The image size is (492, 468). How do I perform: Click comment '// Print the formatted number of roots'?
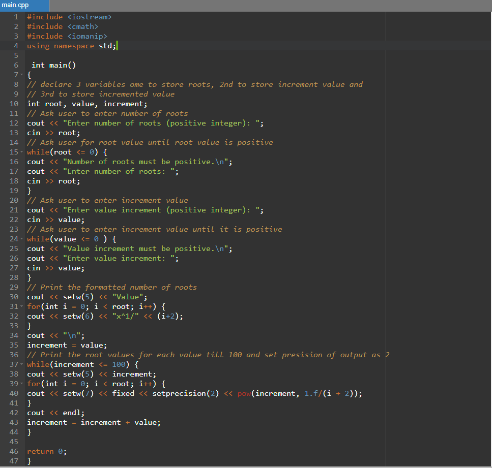coord(112,287)
